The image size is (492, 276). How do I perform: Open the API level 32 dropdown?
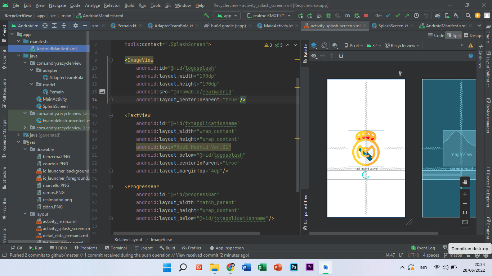point(374,45)
